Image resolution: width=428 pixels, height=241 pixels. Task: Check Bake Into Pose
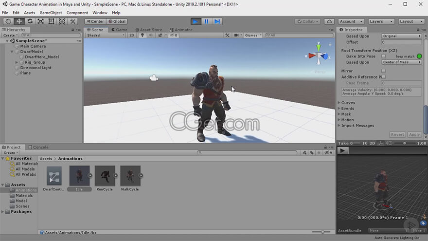click(x=384, y=56)
